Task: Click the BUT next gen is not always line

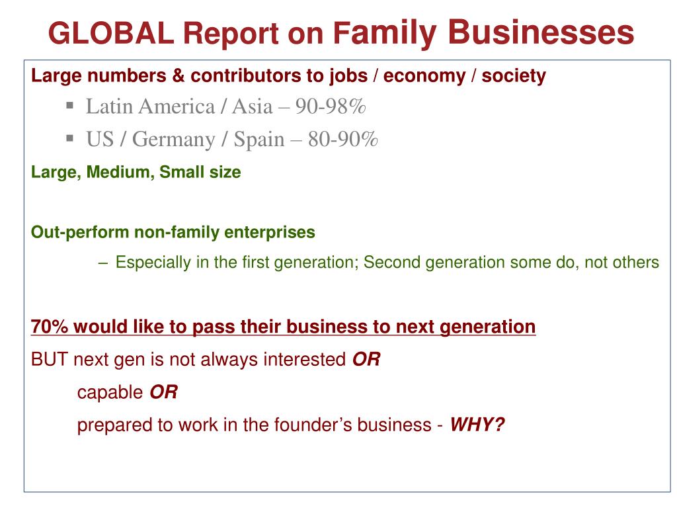Action: tap(206, 359)
